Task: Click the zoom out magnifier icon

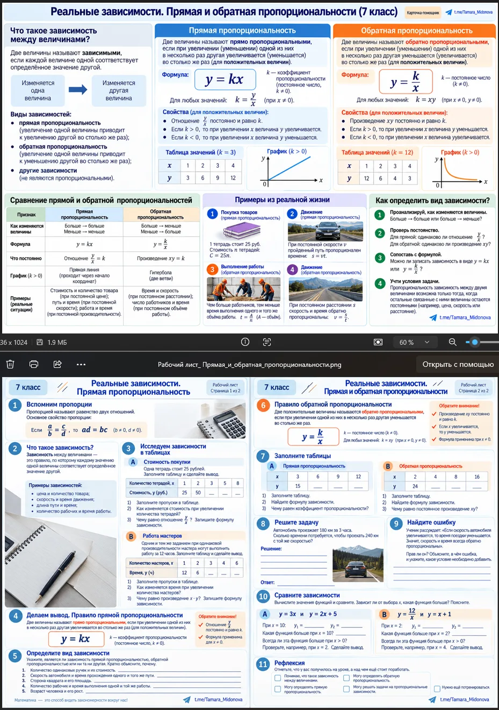Action: tap(453, 342)
